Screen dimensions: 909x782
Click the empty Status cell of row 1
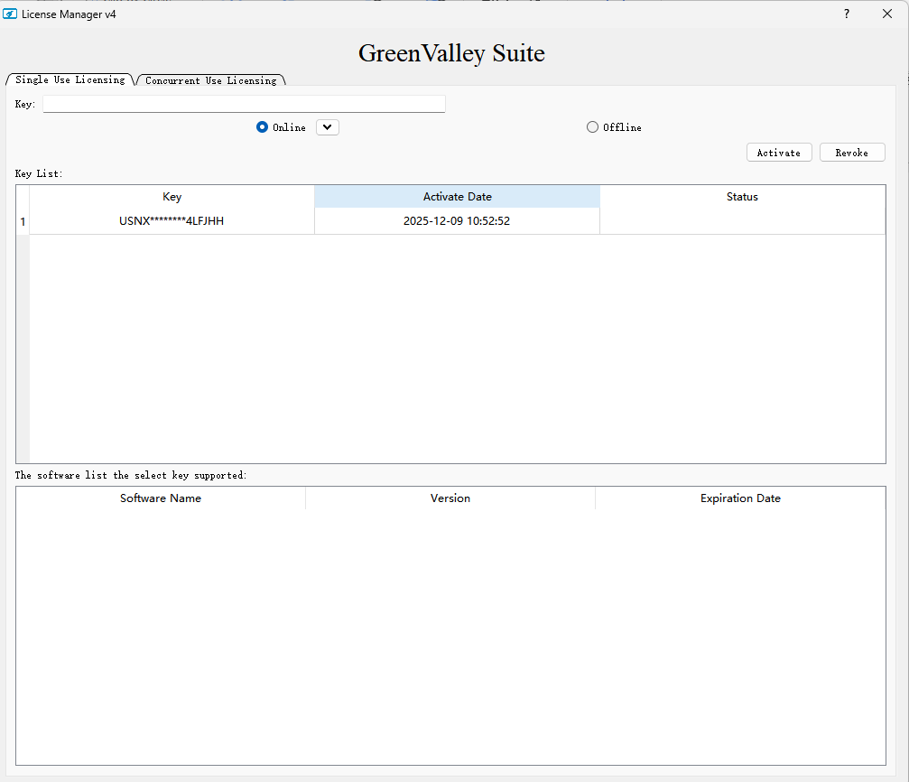(x=743, y=221)
